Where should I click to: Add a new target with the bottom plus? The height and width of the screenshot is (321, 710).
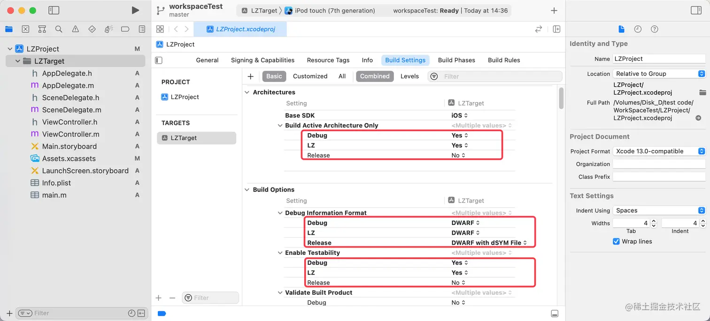[x=159, y=298]
